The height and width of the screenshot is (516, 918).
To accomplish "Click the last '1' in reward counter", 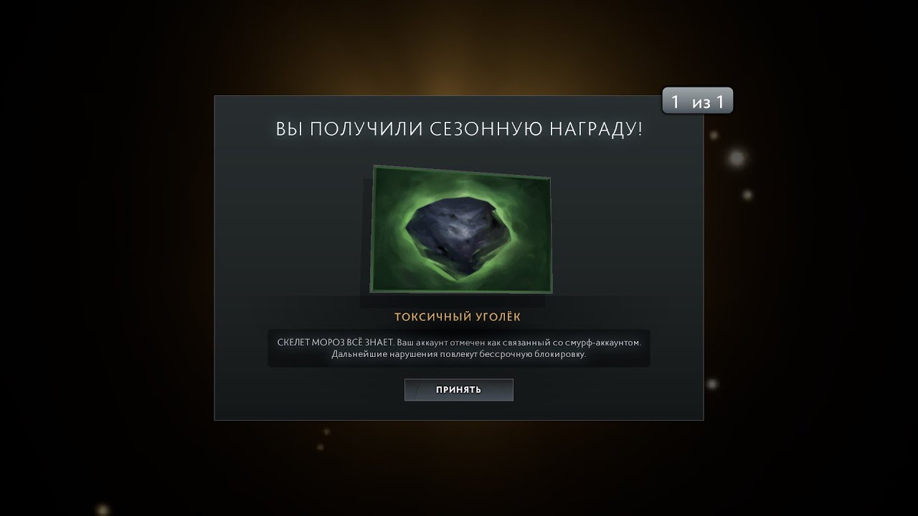I will 720,102.
